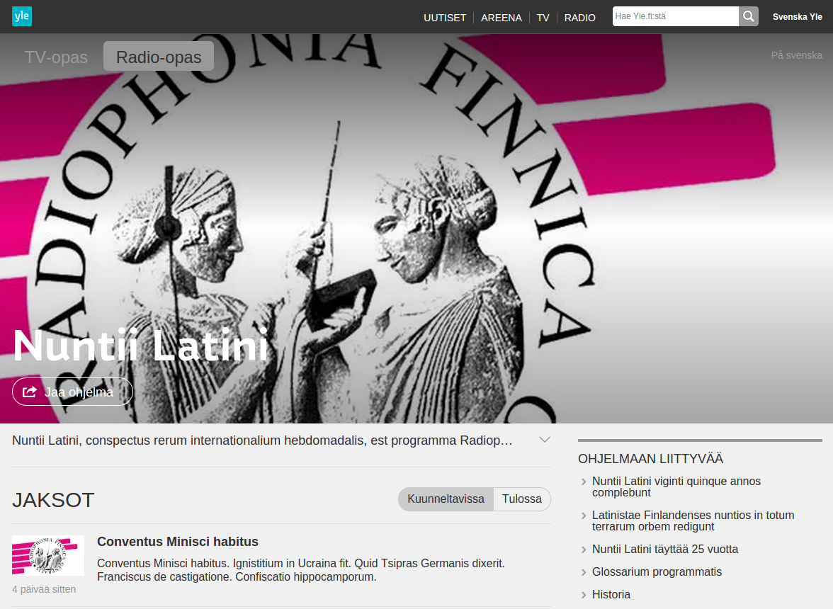Switch to the Radio-opas tab
This screenshot has width=833, height=609.
coord(159,56)
